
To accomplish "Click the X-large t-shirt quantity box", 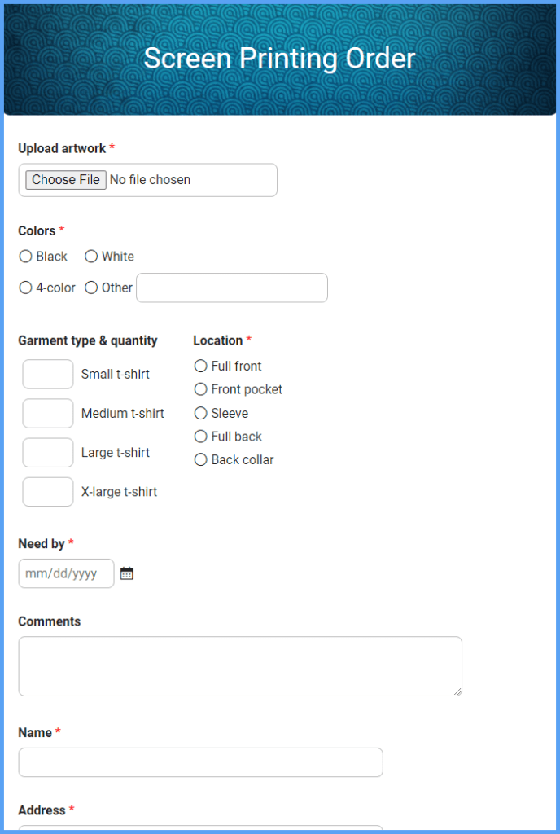I will (48, 492).
